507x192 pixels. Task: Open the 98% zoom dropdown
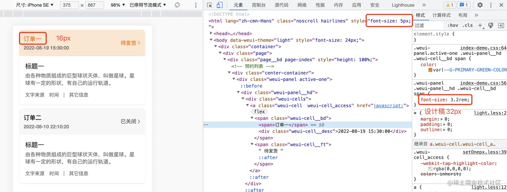118,5
